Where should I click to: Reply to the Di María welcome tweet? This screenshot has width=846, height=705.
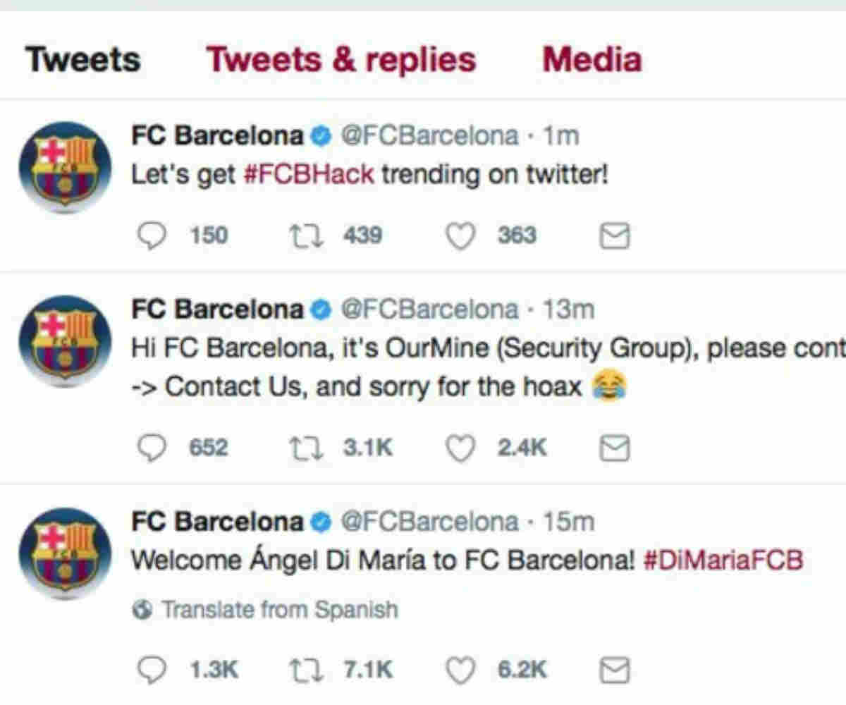click(x=149, y=670)
